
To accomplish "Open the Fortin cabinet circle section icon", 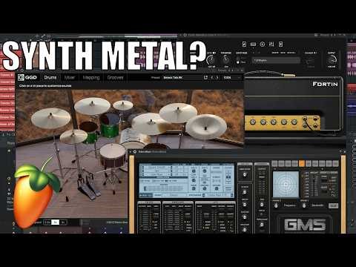I will click(x=263, y=44).
